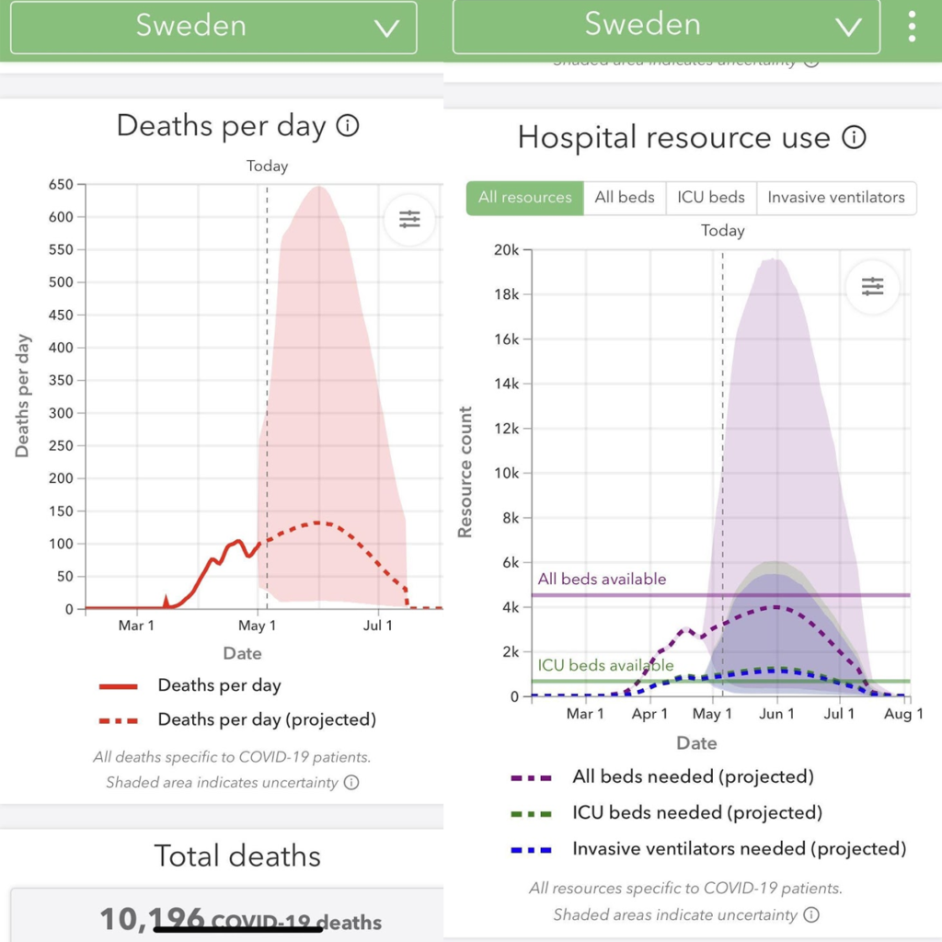
Task: Switch to the All beds tab
Action: tap(625, 198)
